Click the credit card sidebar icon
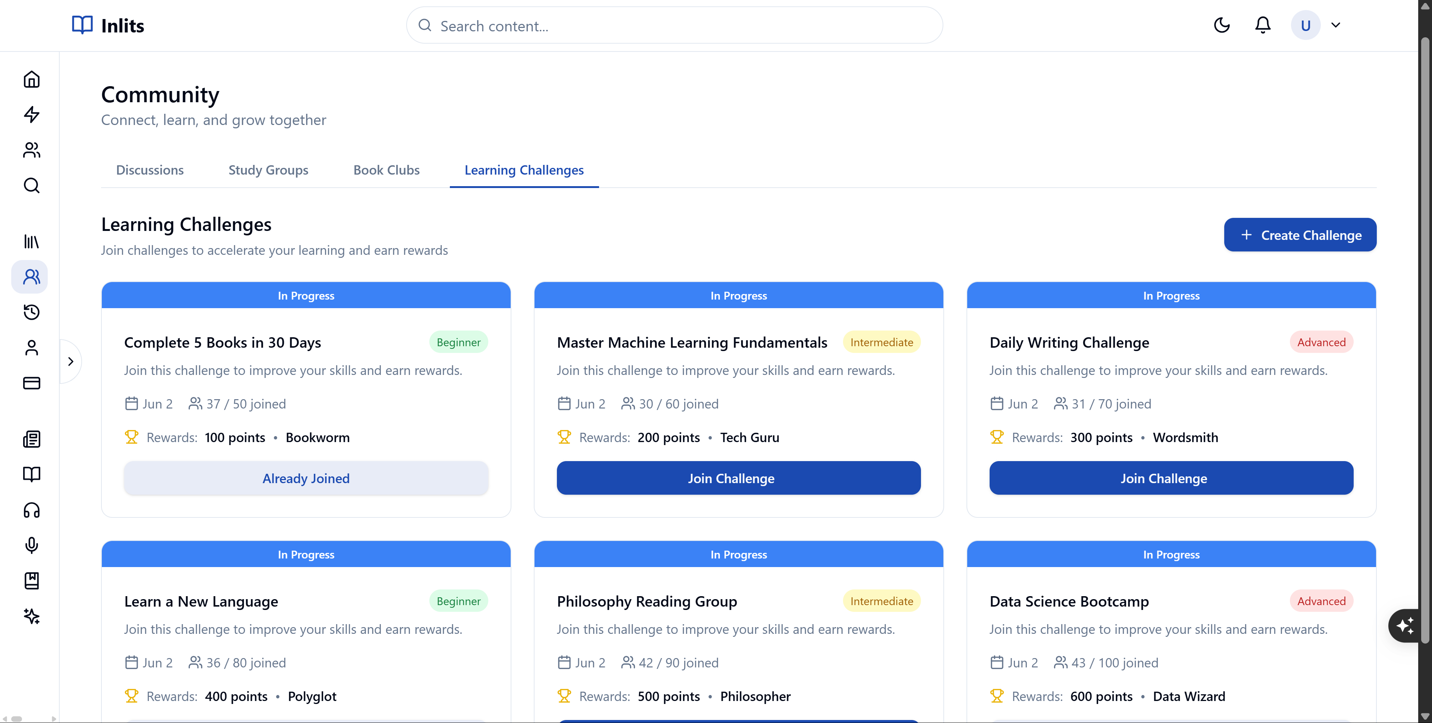 [32, 383]
